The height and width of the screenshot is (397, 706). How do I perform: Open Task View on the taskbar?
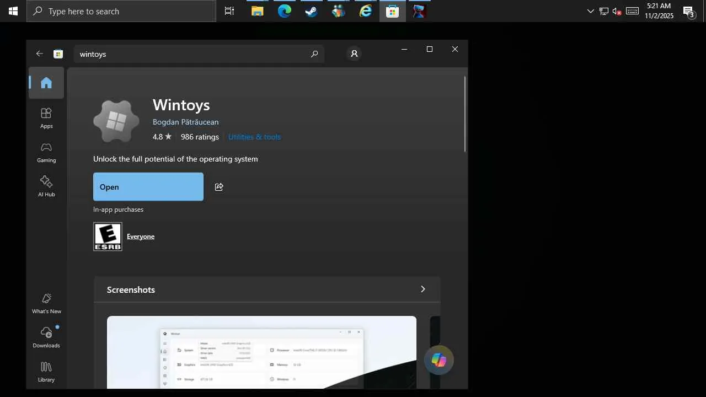click(229, 11)
